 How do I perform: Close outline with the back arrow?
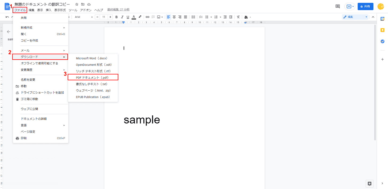(x=9, y=32)
